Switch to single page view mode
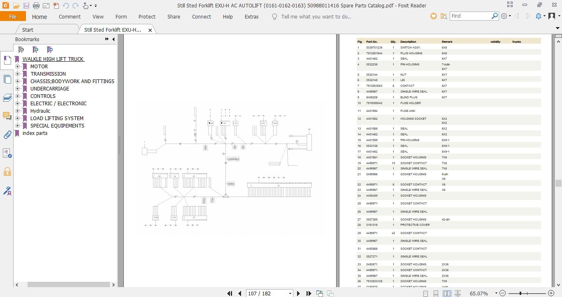Screen dimensions: 562x297 click(426, 293)
